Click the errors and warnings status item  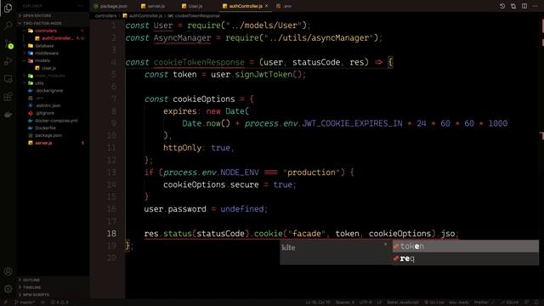click(59, 303)
